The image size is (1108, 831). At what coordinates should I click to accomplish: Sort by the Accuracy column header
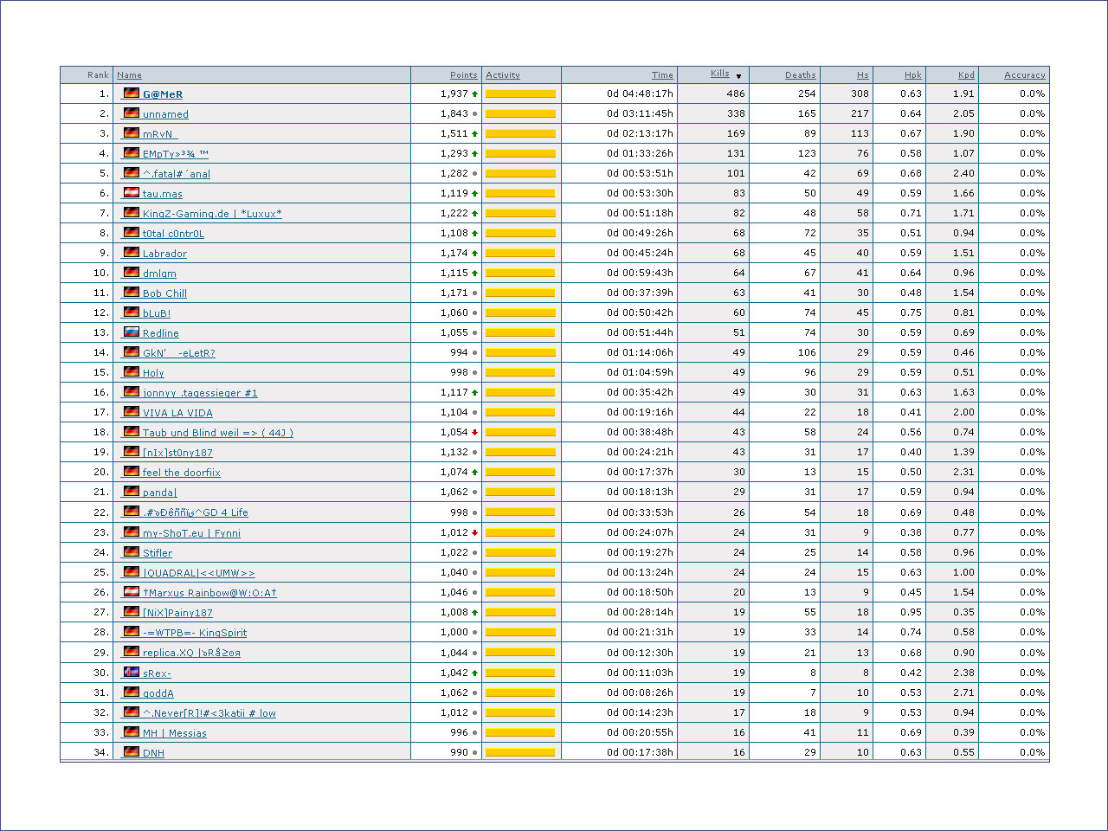coord(1024,75)
